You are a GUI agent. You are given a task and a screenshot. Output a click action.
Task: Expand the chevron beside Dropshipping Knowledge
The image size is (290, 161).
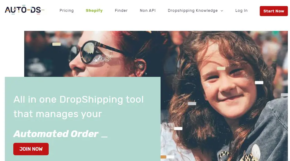click(222, 11)
